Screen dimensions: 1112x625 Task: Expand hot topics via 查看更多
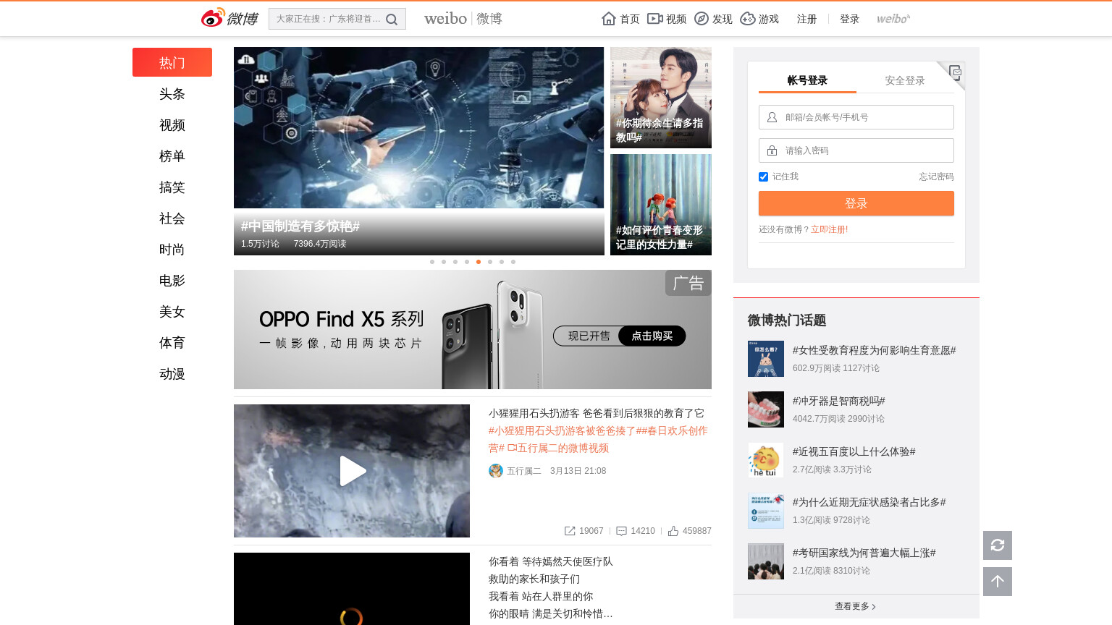click(856, 606)
